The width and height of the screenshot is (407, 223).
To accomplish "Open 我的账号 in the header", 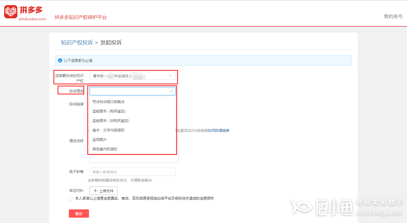I will (393, 17).
